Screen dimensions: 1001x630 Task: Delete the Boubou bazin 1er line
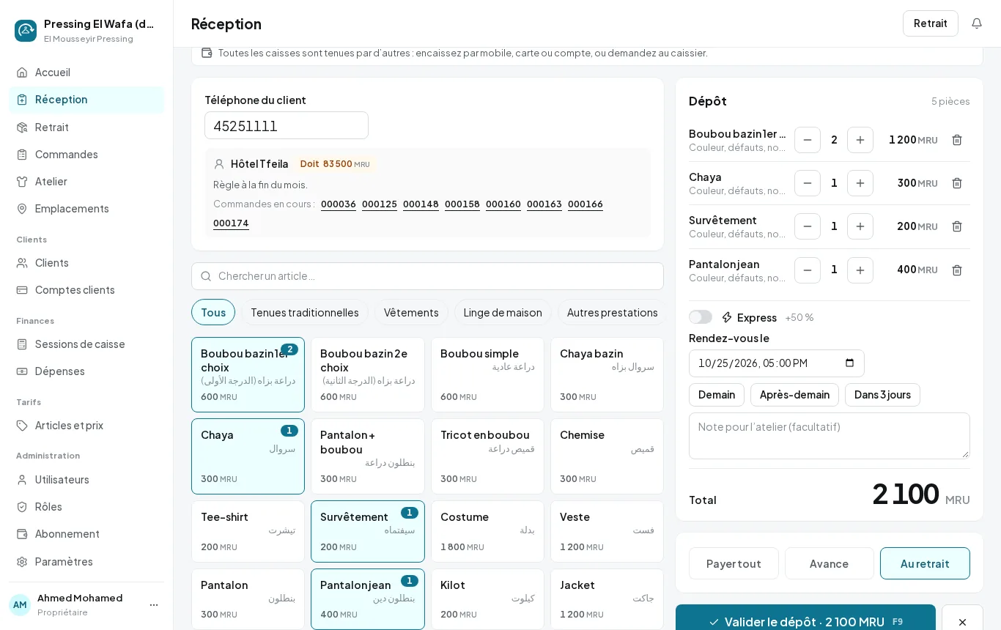pos(957,140)
